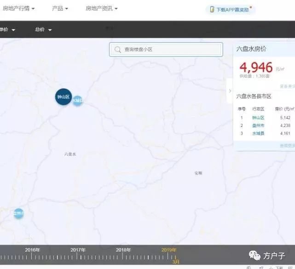Click the 六盘水 city label on map

point(70,154)
